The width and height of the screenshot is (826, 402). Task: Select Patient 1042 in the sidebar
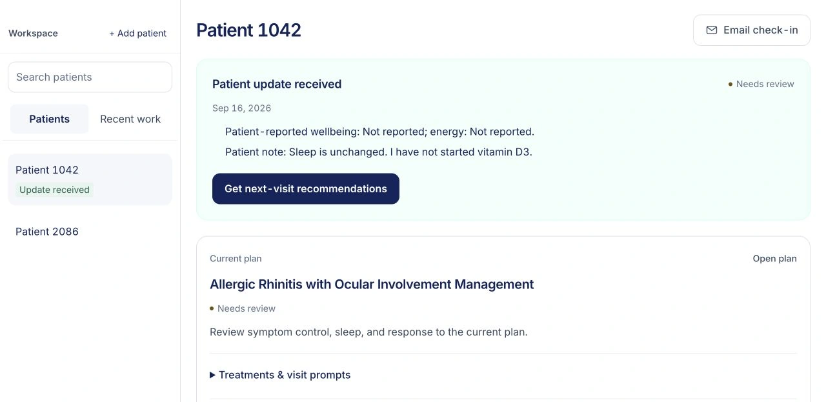(x=90, y=179)
